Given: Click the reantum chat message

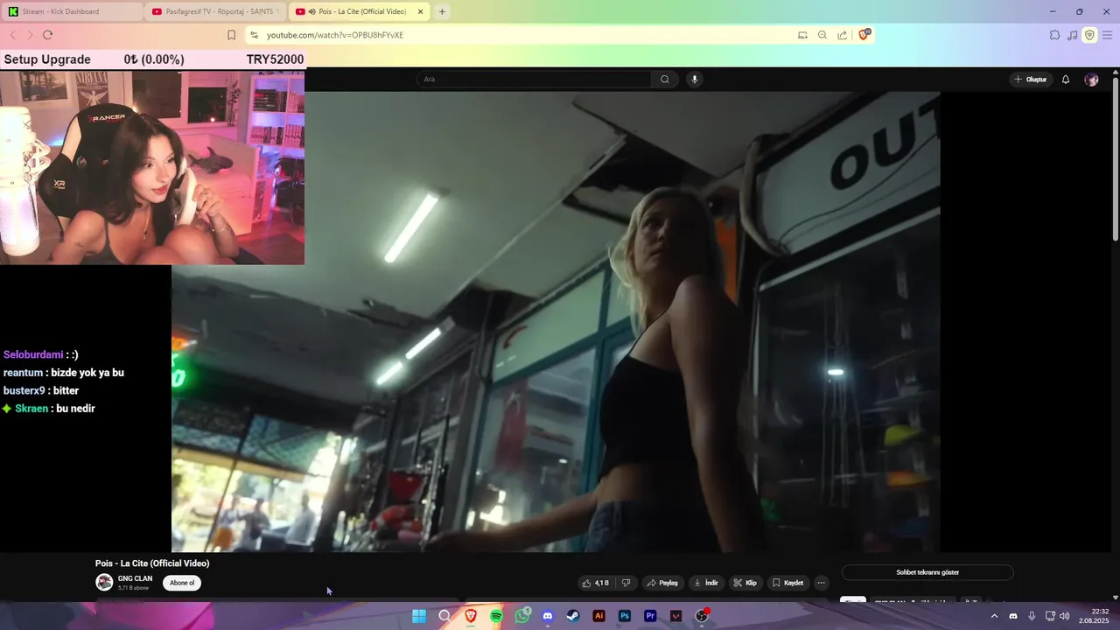Looking at the screenshot, I should (x=64, y=373).
